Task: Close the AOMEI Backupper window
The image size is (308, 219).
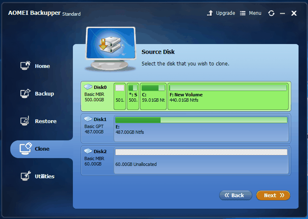Action: click(294, 13)
